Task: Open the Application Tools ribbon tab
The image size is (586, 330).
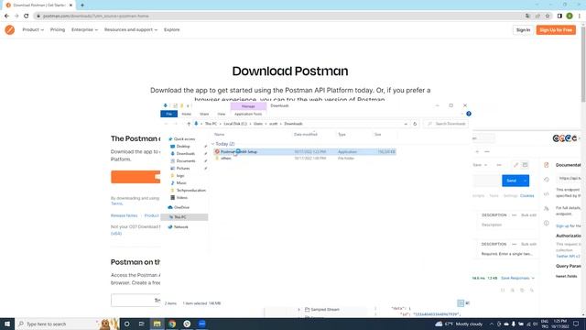Action: [x=248, y=114]
